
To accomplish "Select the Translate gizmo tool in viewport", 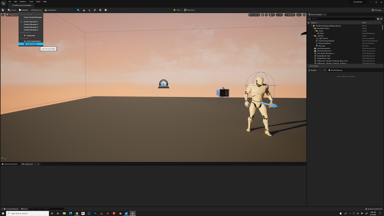I will point(253,15).
